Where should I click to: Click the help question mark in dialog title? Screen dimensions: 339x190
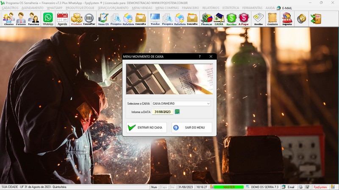tap(200, 57)
